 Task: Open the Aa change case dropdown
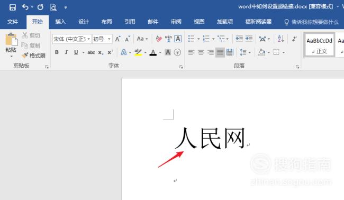[x=142, y=39]
